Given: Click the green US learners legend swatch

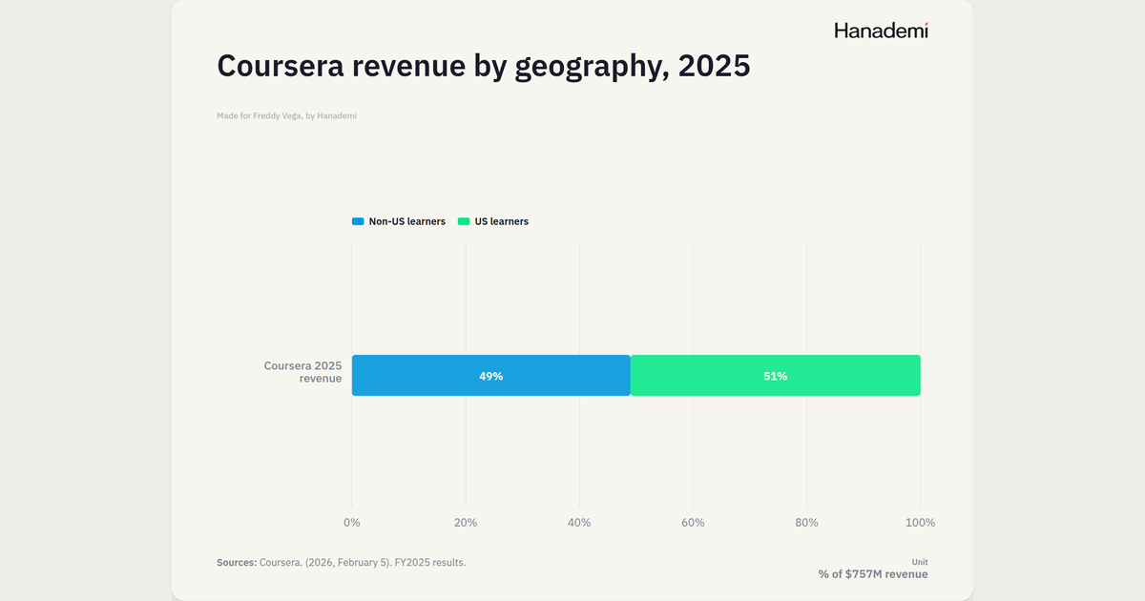Looking at the screenshot, I should click(464, 221).
